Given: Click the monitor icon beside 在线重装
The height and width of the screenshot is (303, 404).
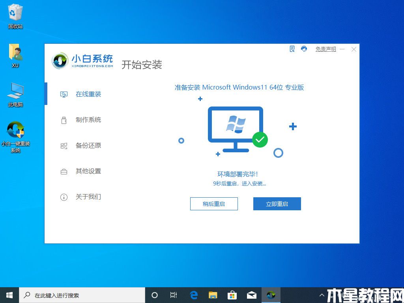Looking at the screenshot, I should [x=64, y=94].
